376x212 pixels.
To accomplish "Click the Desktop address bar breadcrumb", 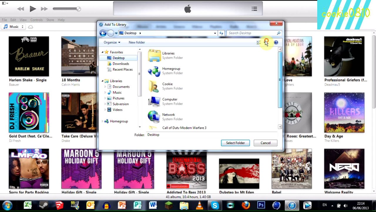I will point(130,33).
